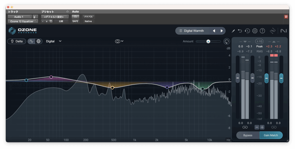Open the help question mark icon
This screenshot has height=149, width=295.
(262, 31)
